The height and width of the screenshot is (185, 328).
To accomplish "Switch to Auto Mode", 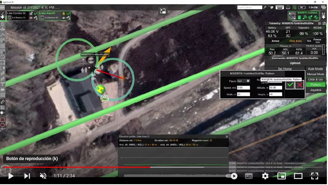I will (x=315, y=69).
